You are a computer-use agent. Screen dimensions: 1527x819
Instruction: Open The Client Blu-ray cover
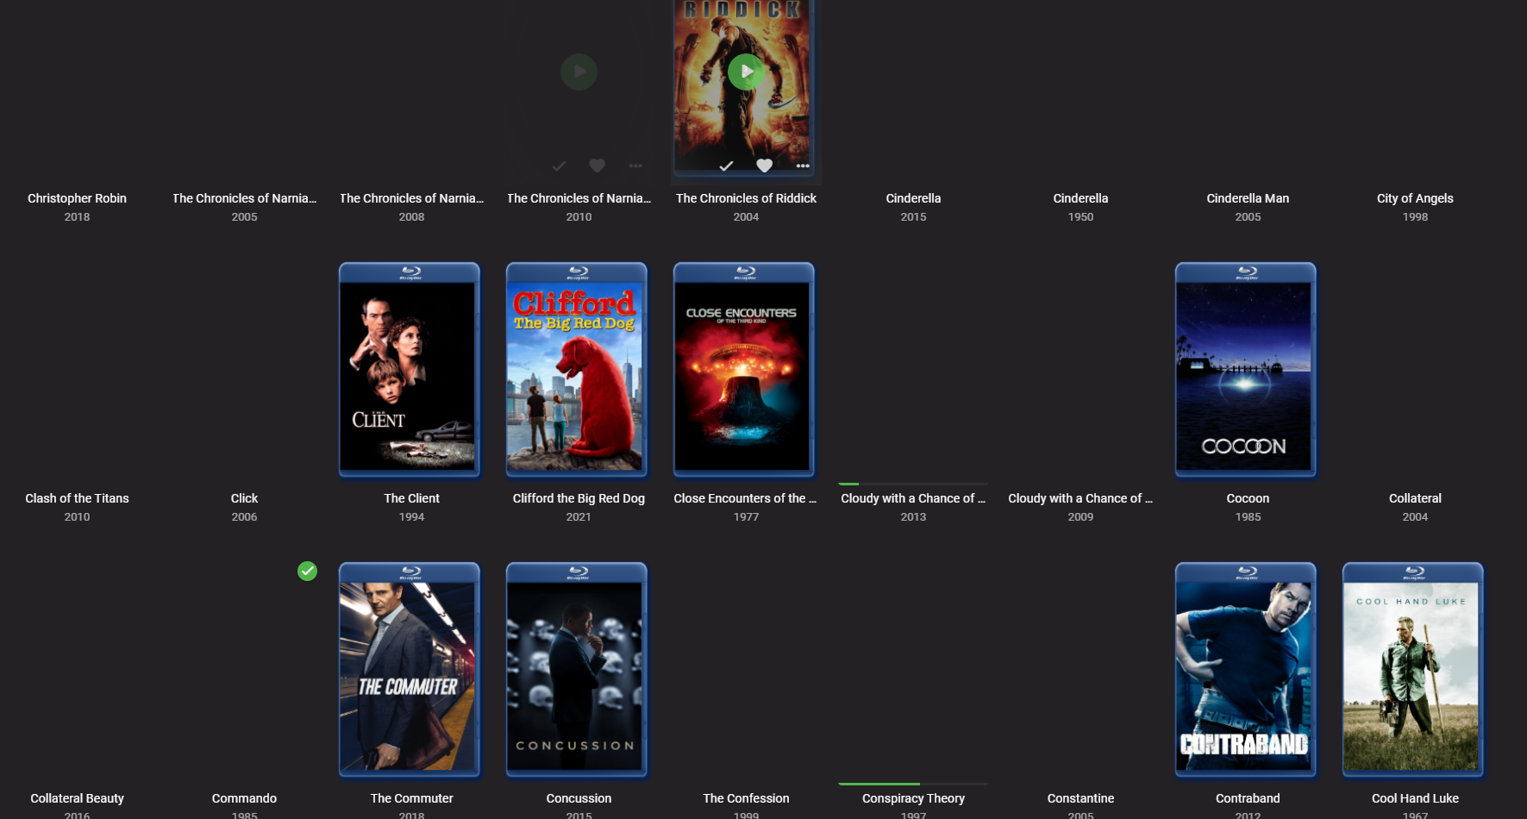(x=410, y=370)
